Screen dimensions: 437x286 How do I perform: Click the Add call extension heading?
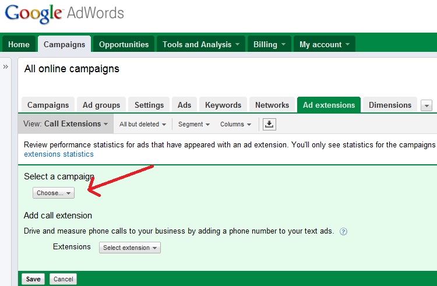click(58, 216)
